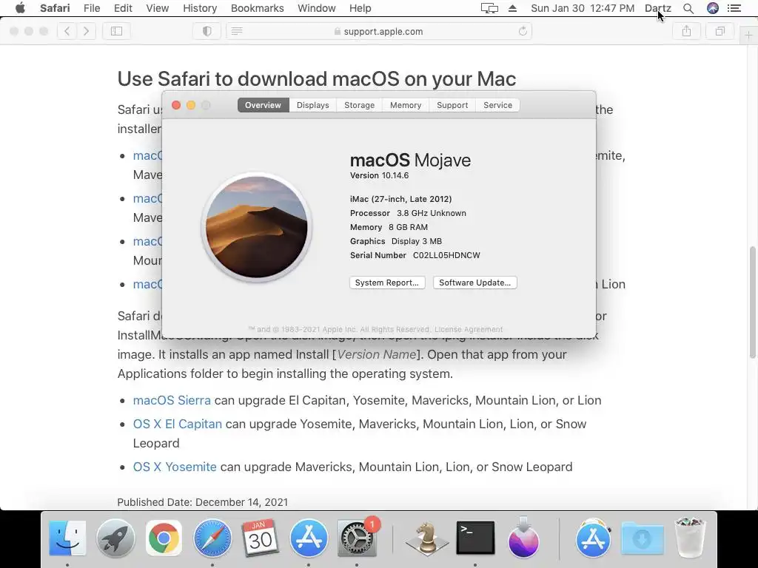
Task: Open Finder from the Dock
Action: 67,538
